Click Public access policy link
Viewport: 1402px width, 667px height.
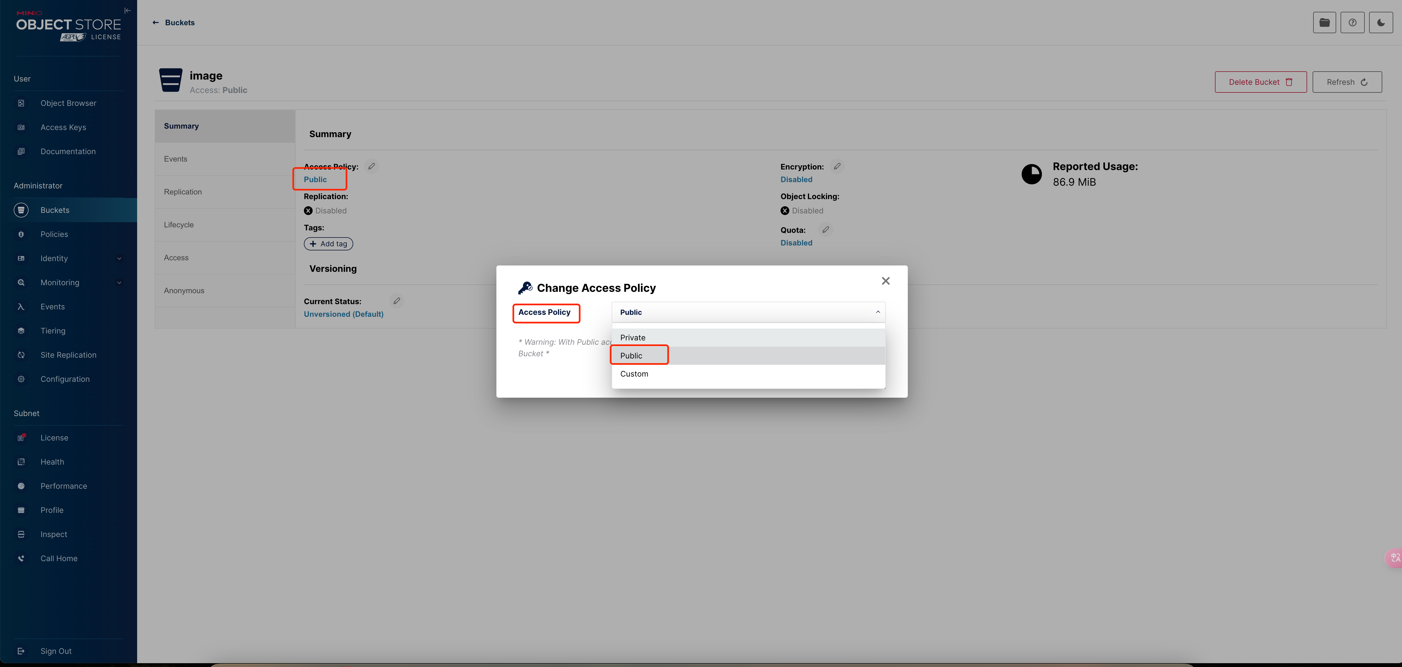point(315,180)
